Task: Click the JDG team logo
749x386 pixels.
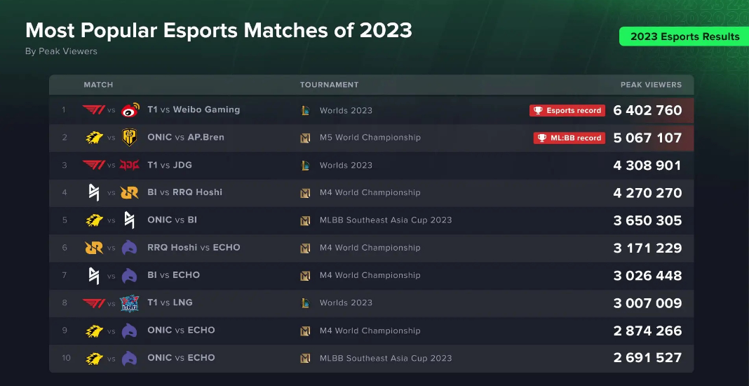Action: (130, 165)
